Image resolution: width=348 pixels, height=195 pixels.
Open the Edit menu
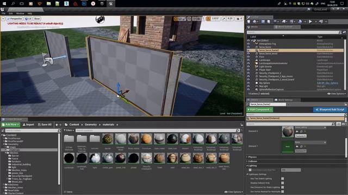click(x=11, y=14)
